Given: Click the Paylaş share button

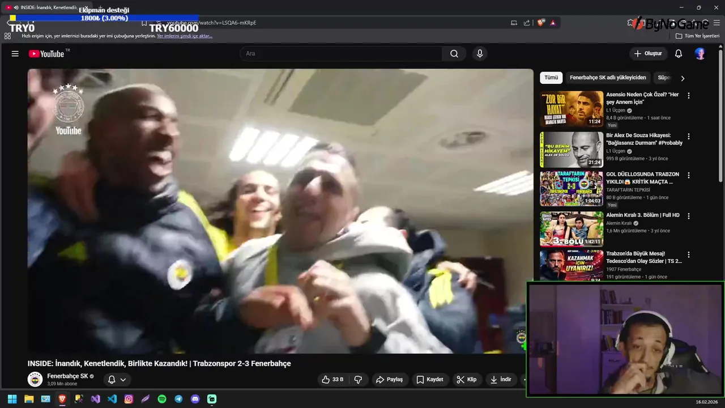Looking at the screenshot, I should pos(390,380).
